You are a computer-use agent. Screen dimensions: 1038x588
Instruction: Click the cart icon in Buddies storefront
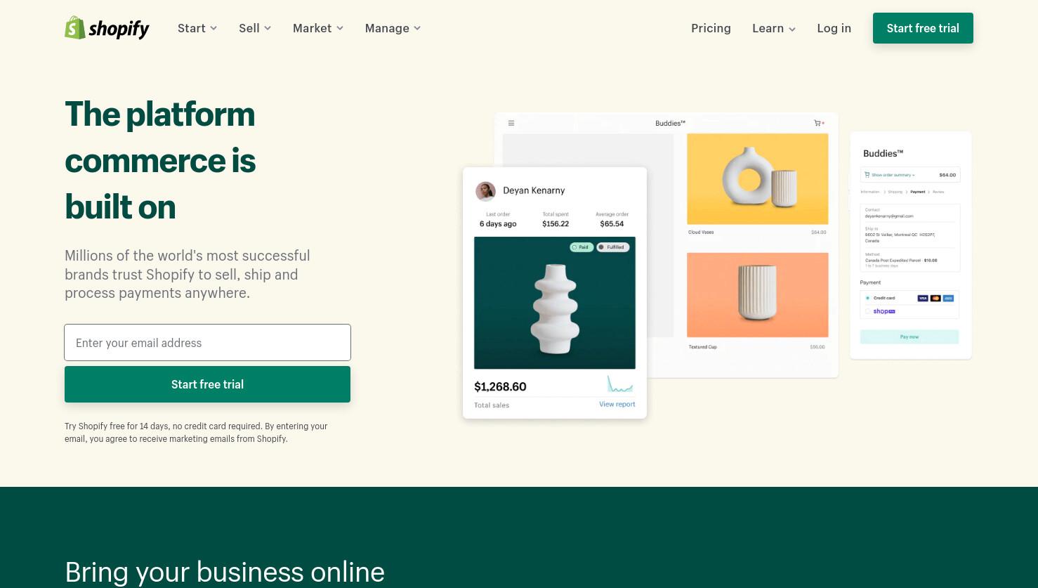pyautogui.click(x=819, y=123)
